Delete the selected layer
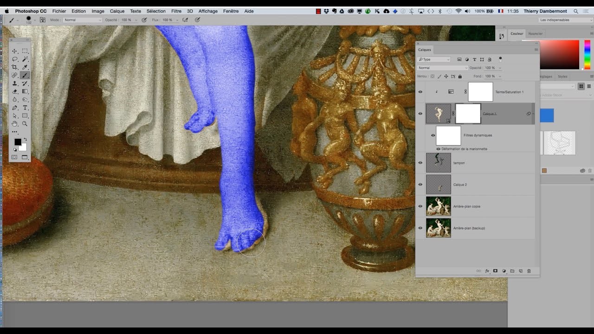 529,271
